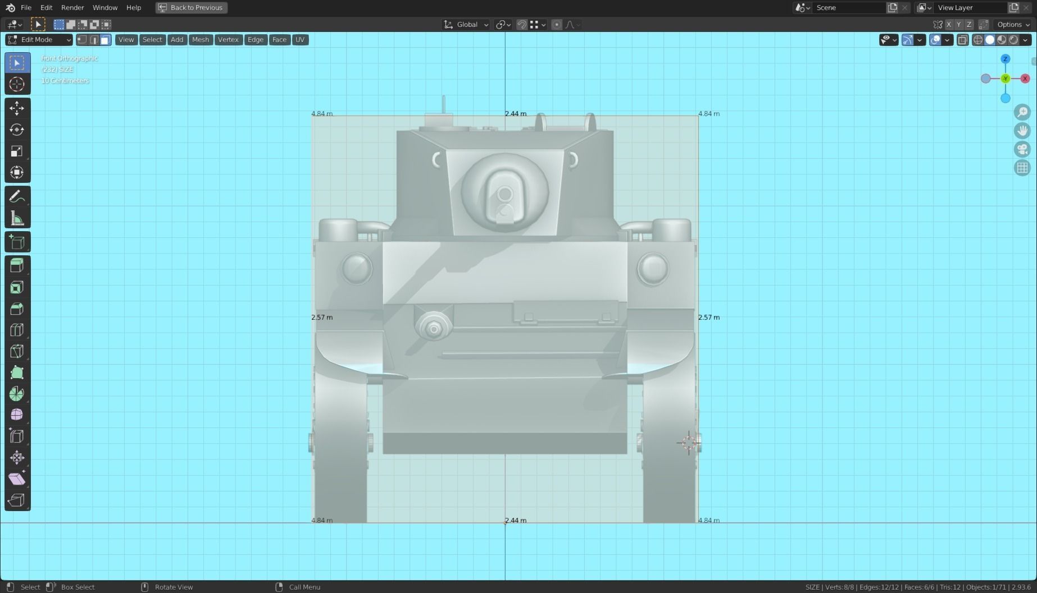Toggle mirror Z axis

click(x=969, y=24)
